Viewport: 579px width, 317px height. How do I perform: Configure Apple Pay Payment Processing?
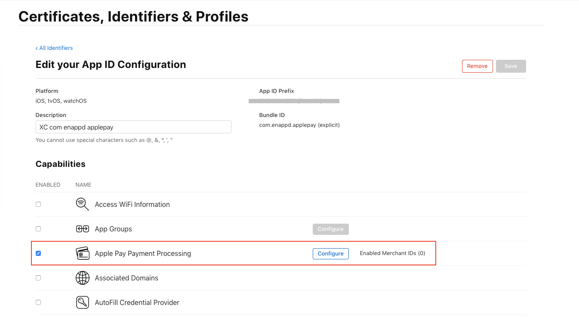(x=330, y=253)
